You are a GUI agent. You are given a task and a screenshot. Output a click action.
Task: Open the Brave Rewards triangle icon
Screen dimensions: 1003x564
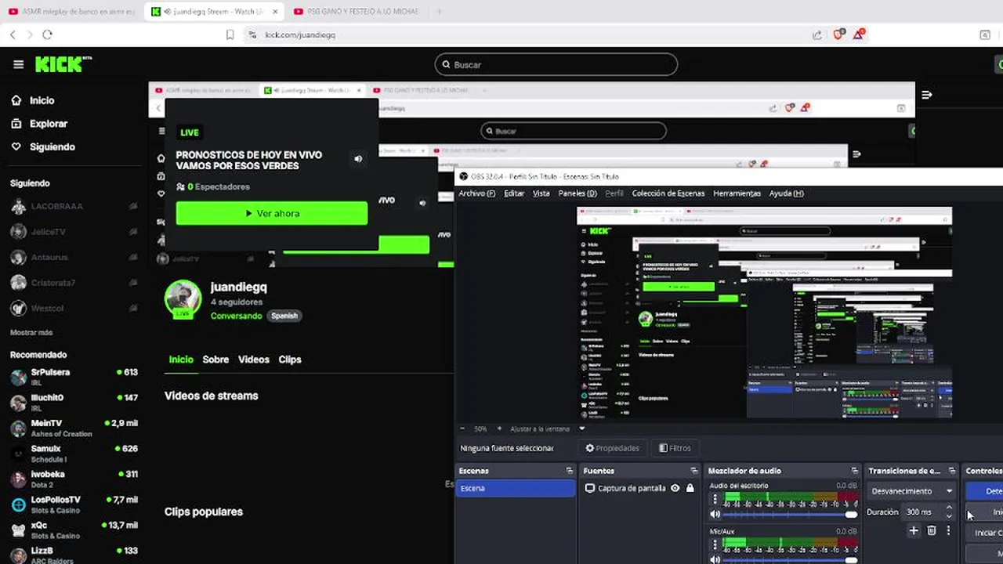[859, 34]
